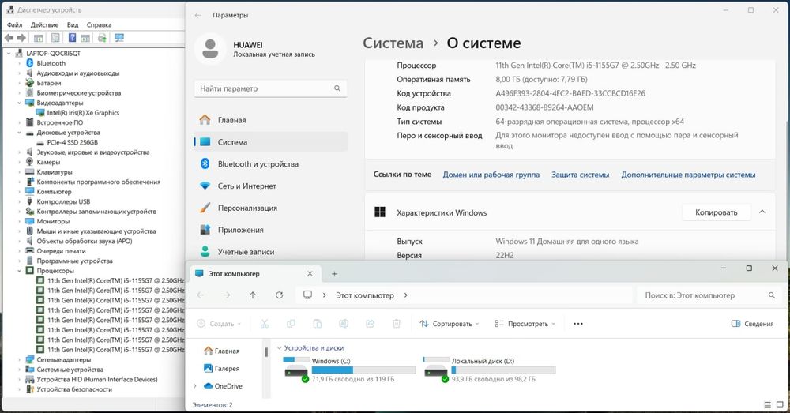
Task: Click the search magnifier in Найти параметр
Action: tap(337, 88)
